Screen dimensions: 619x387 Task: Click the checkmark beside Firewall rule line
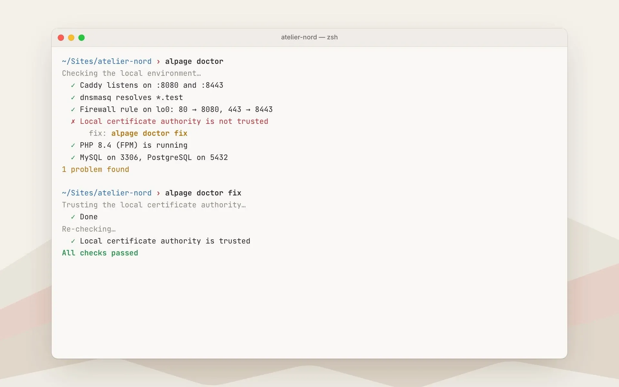pyautogui.click(x=73, y=110)
